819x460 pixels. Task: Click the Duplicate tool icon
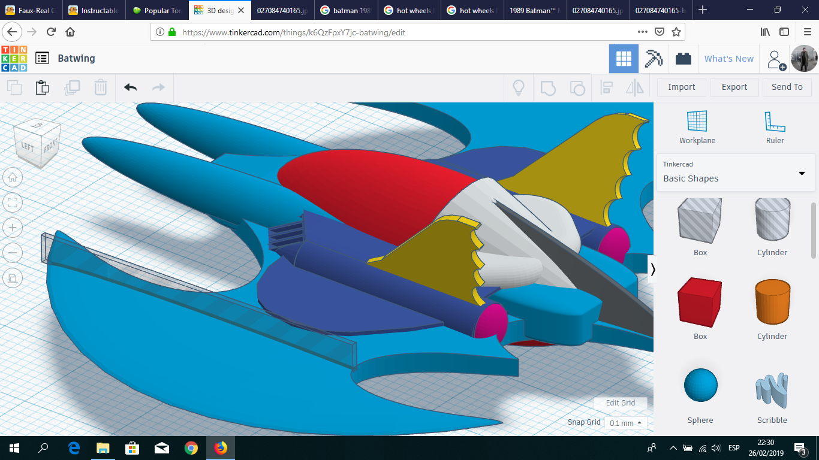[72, 87]
